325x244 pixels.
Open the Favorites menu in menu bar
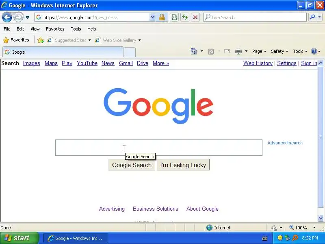coord(55,29)
